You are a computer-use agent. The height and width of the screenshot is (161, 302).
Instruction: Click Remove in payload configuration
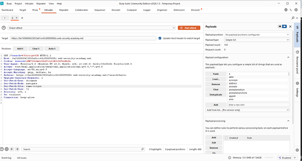point(216,84)
